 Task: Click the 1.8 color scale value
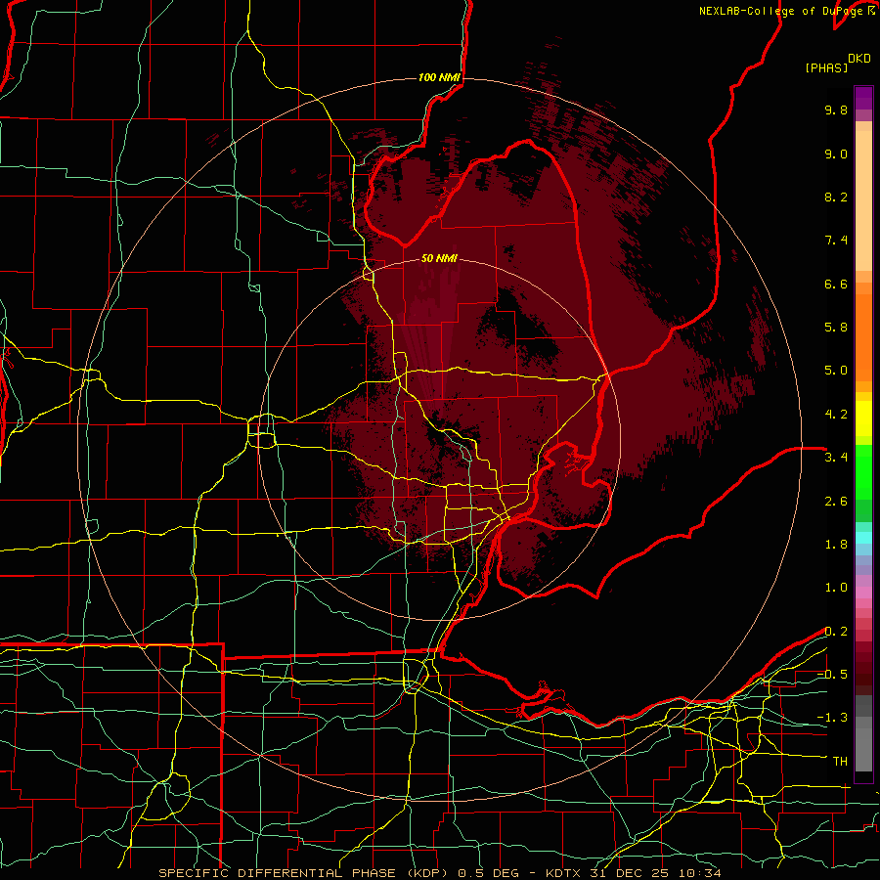click(x=836, y=545)
